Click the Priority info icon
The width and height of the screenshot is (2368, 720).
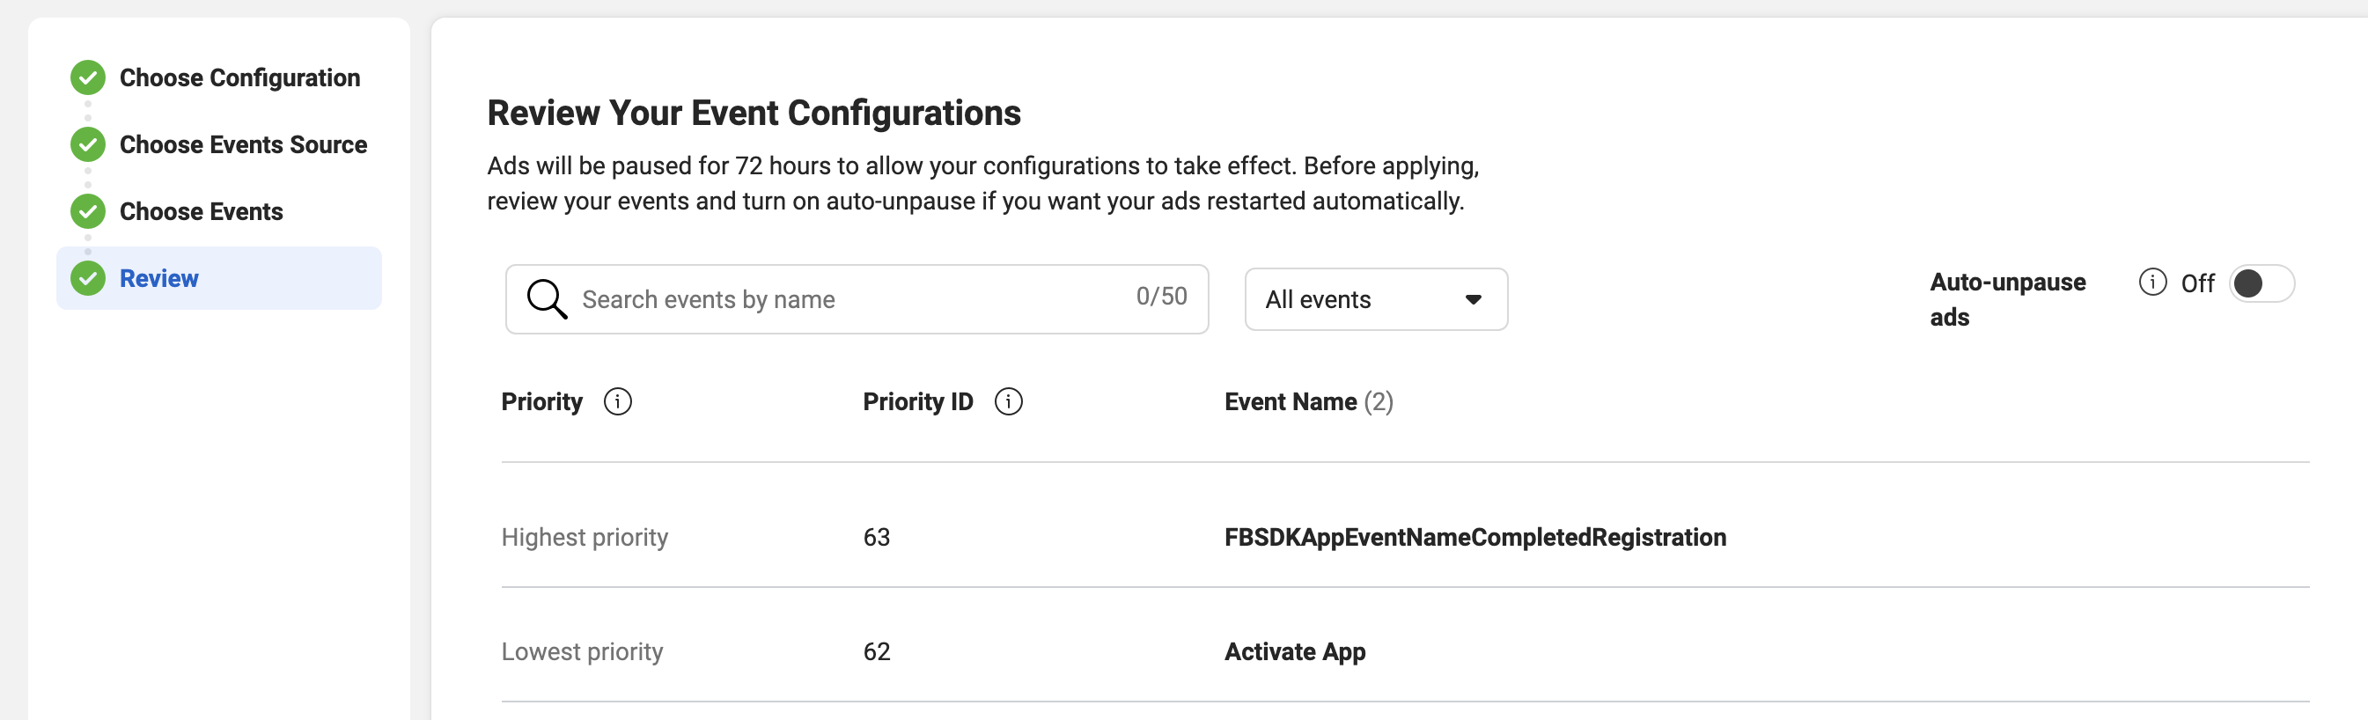click(x=618, y=402)
